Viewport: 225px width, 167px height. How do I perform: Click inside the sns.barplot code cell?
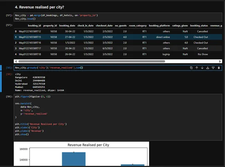tap(118, 117)
